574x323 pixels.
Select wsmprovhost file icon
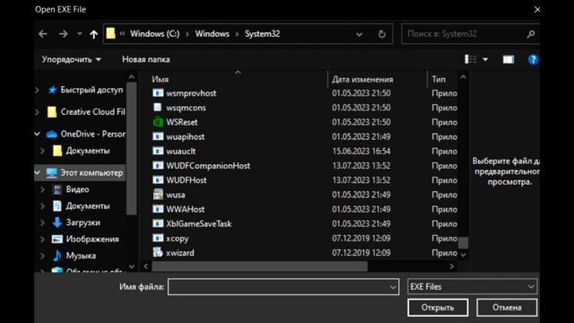[x=158, y=93]
